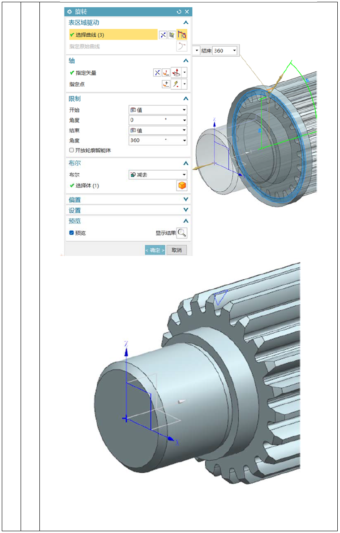Open the point dialog icon for 指定点
Screen dimensions: 340x533
(166, 84)
